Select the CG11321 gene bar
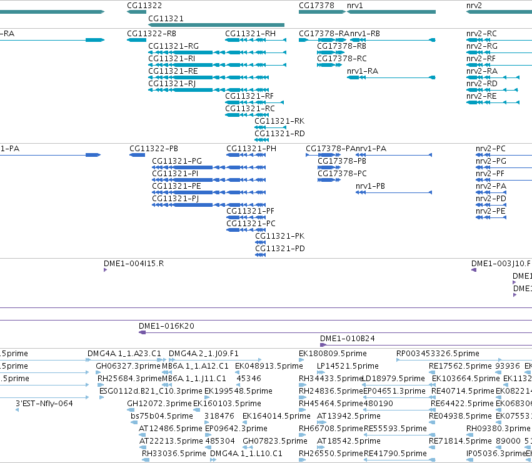Screen dimensions: 532x463 pyautogui.click(x=216, y=25)
